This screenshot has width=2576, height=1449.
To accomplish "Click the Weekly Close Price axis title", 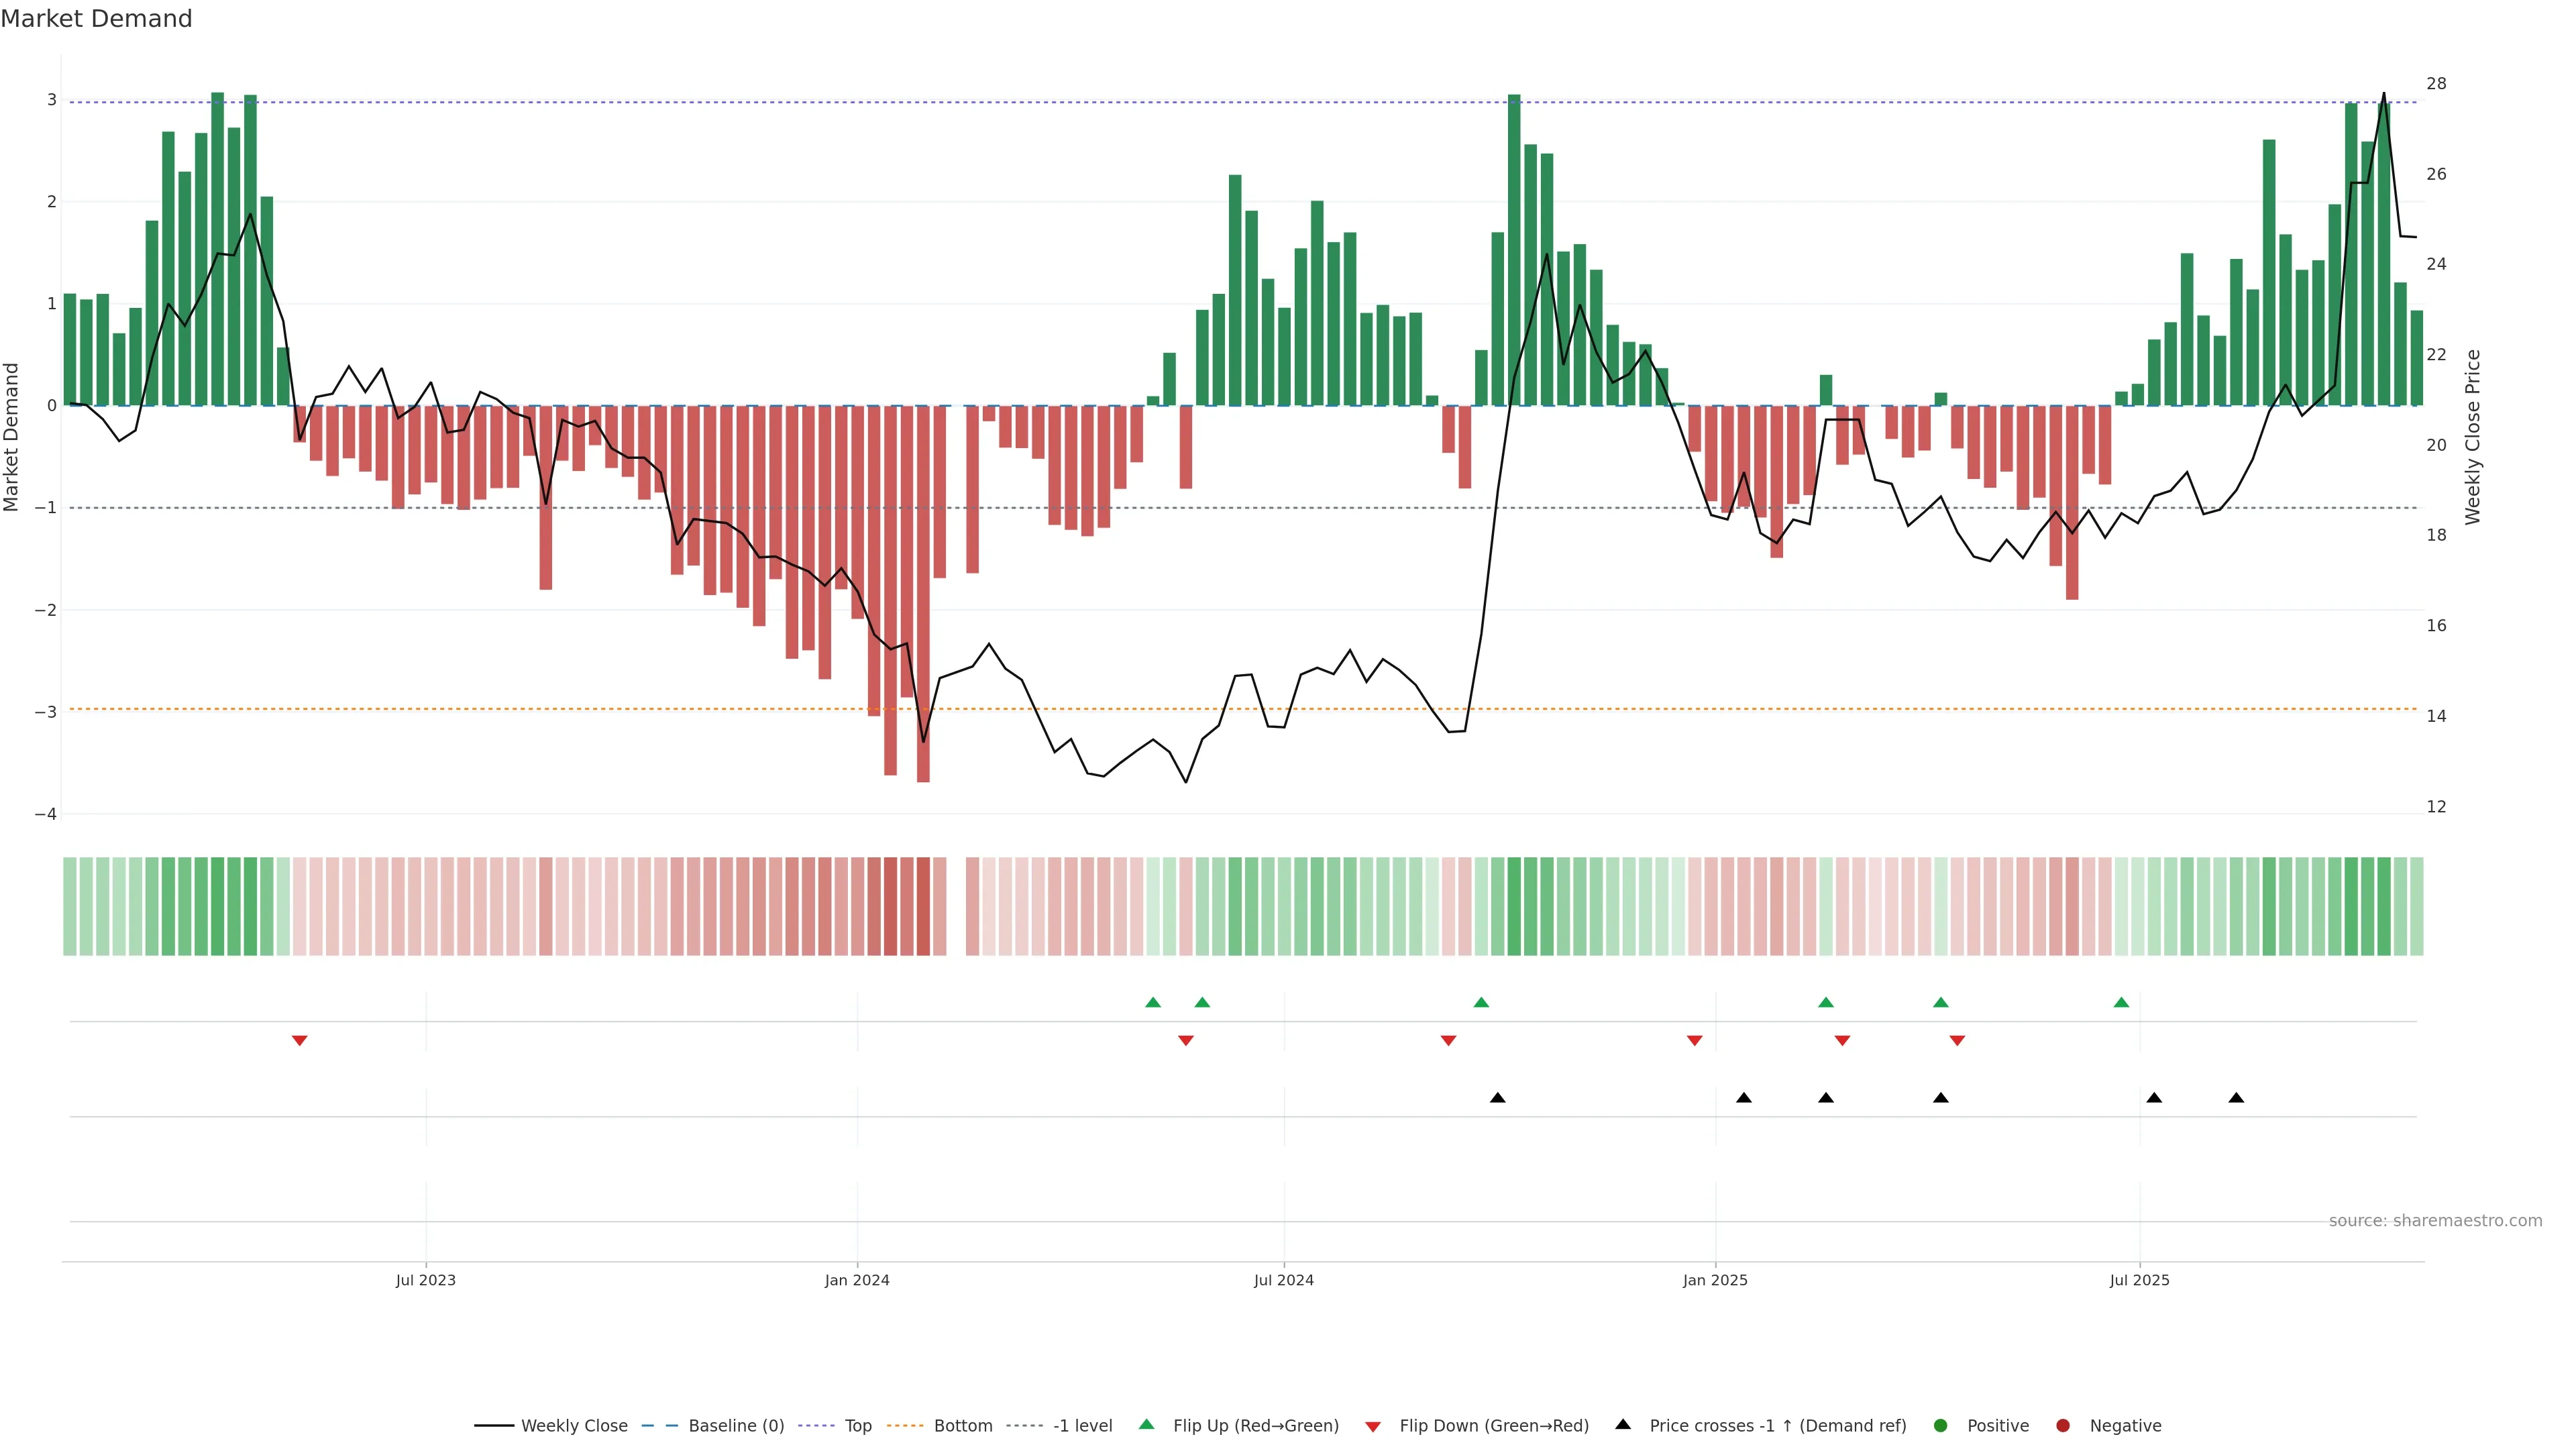I will pos(2473,437).
